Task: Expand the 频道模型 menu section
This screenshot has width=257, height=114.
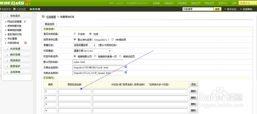Action: pyautogui.click(x=17, y=60)
